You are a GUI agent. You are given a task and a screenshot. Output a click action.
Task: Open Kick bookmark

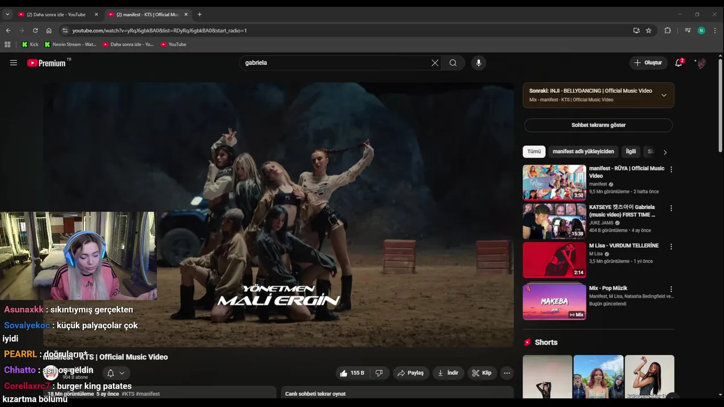click(30, 44)
